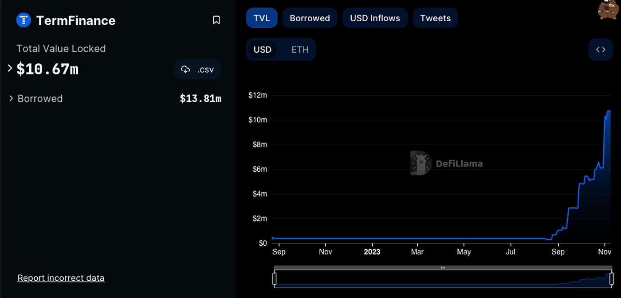Expand the Borrowed breakdown row
The width and height of the screenshot is (621, 298).
pyautogui.click(x=11, y=98)
